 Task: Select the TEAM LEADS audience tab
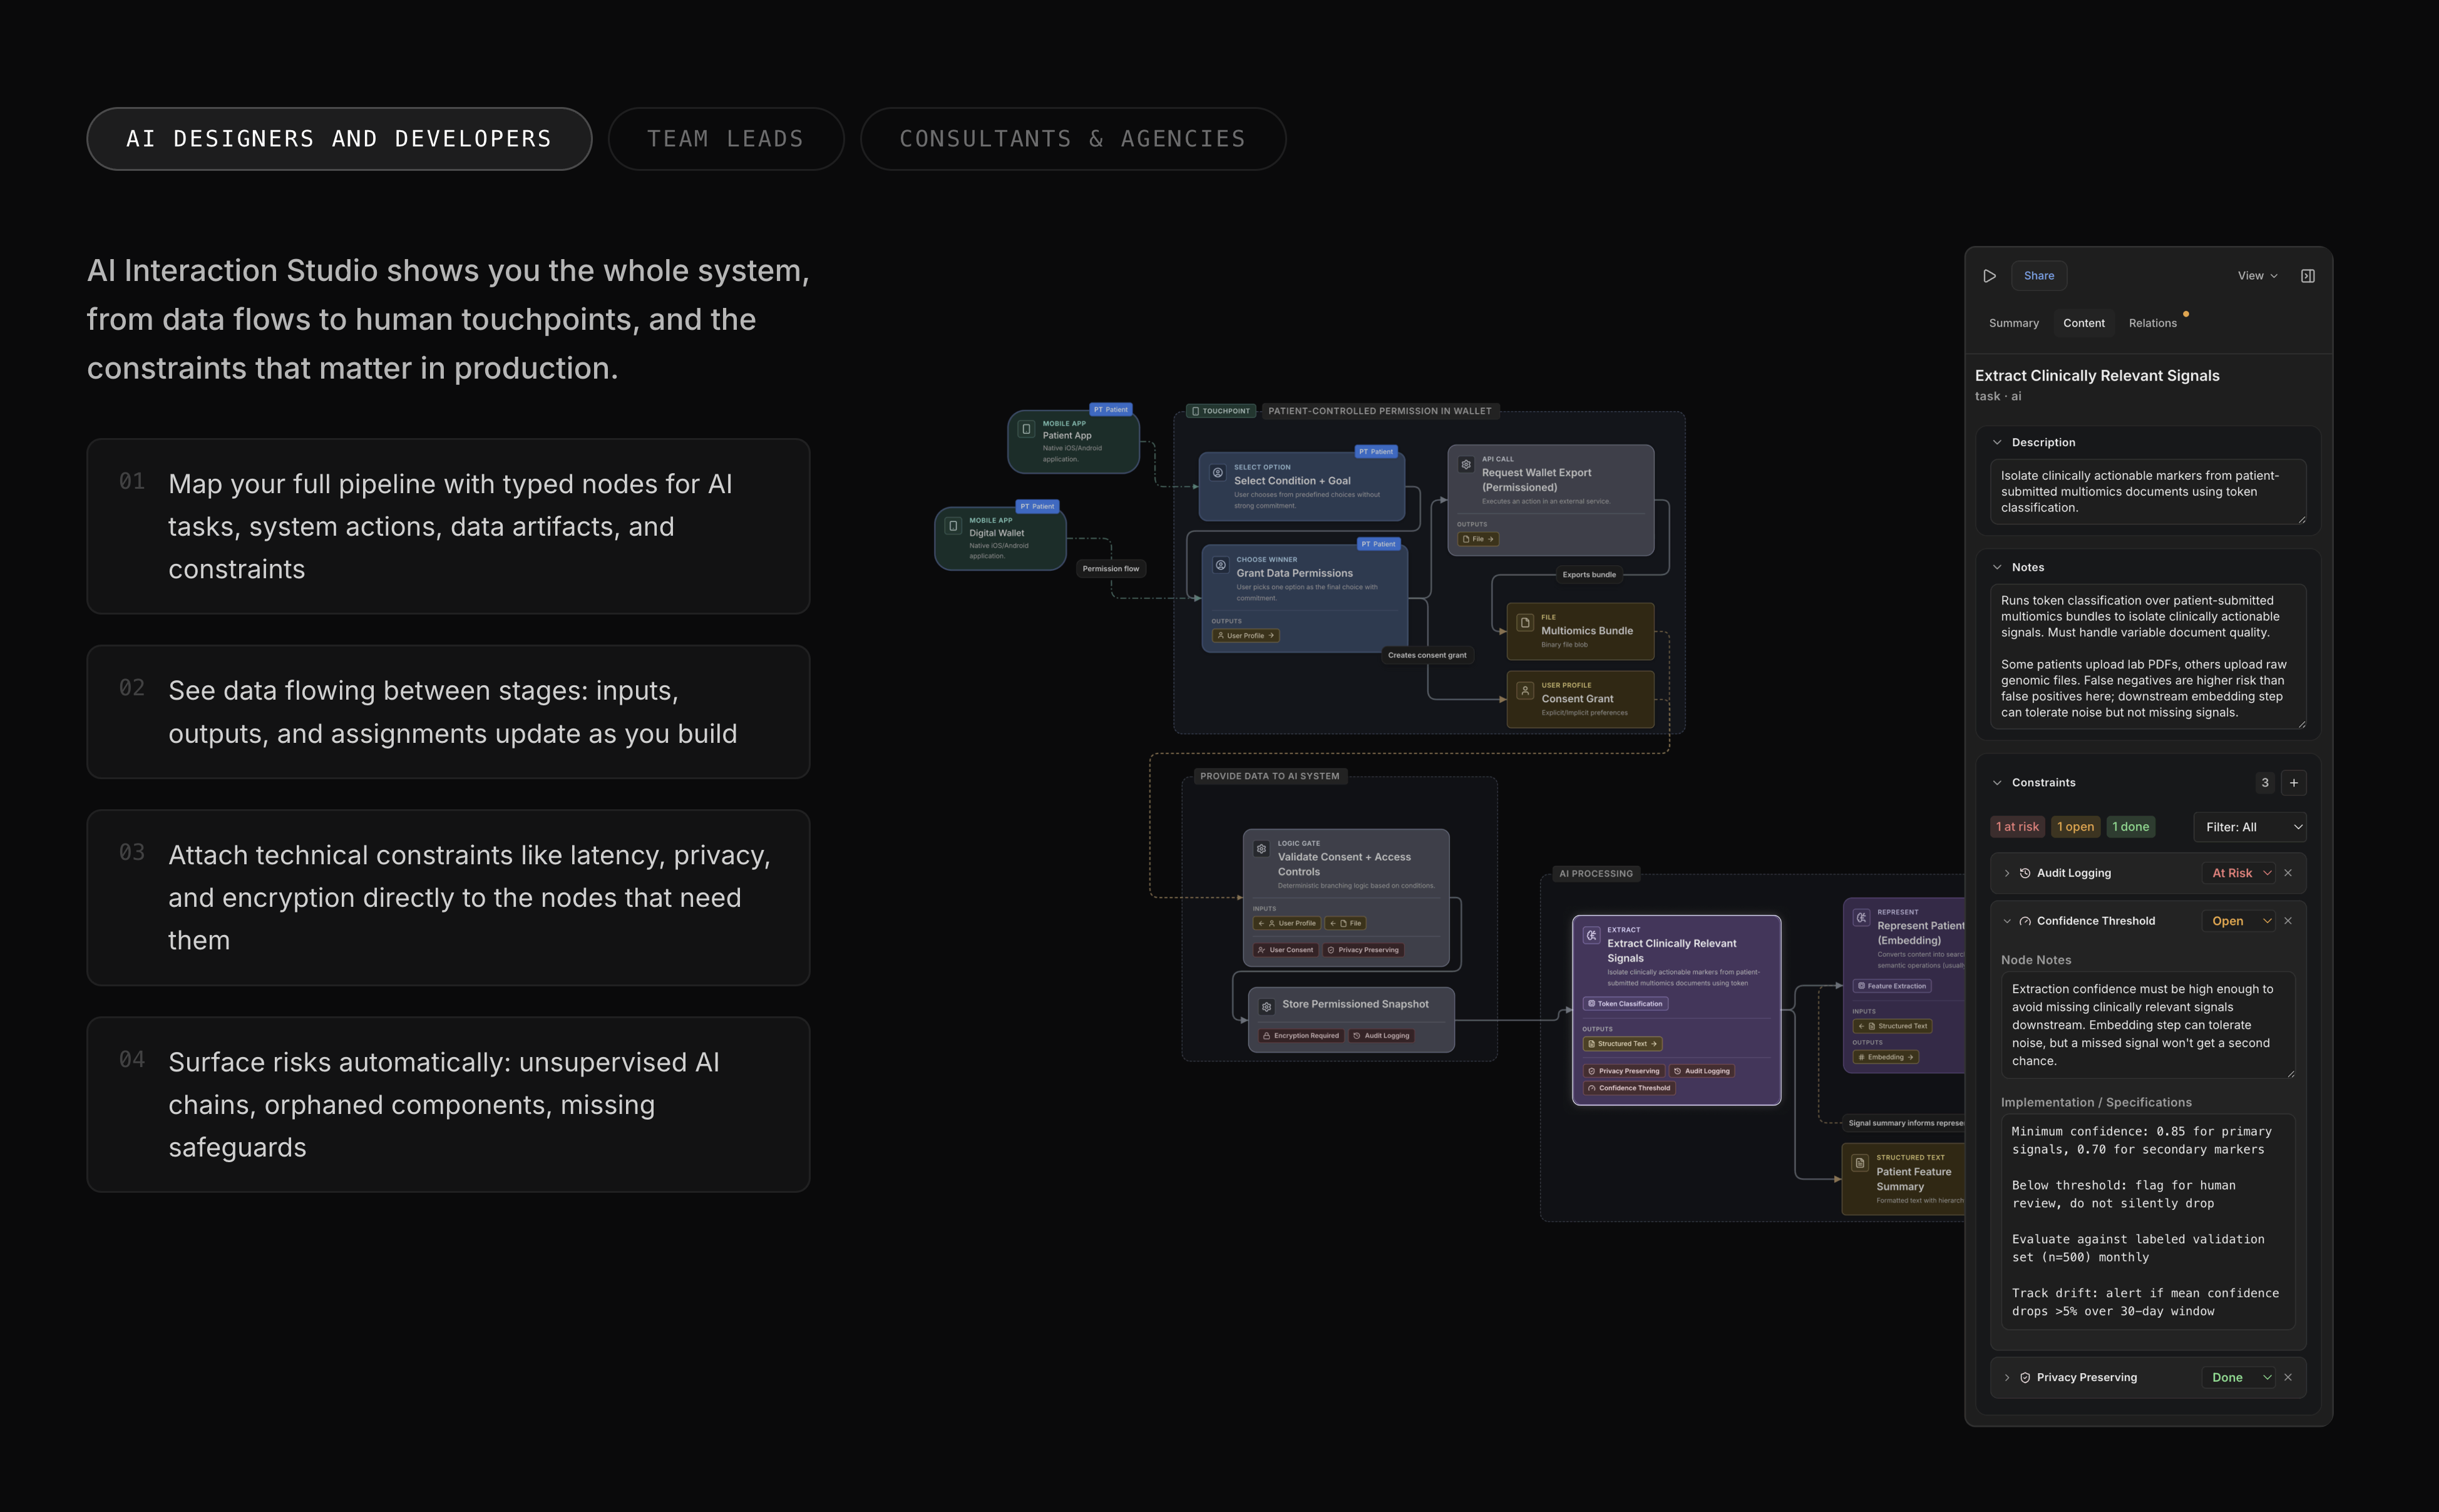[726, 138]
